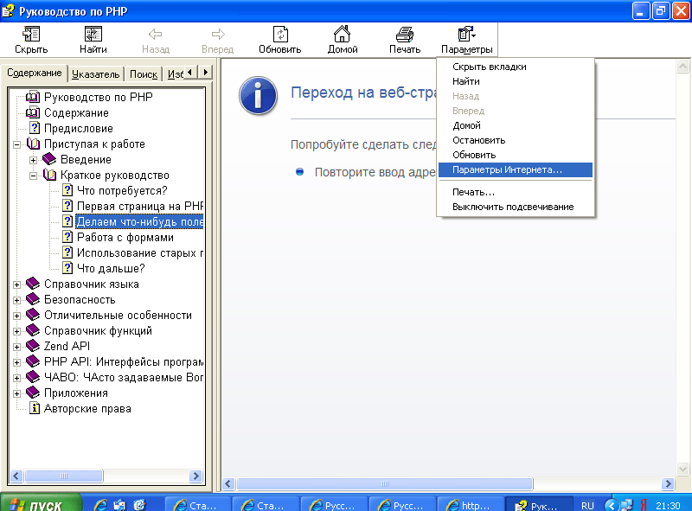The width and height of the screenshot is (692, 511).
Task: Click the page icon beside Что потребуется?
Action: pyautogui.click(x=67, y=190)
